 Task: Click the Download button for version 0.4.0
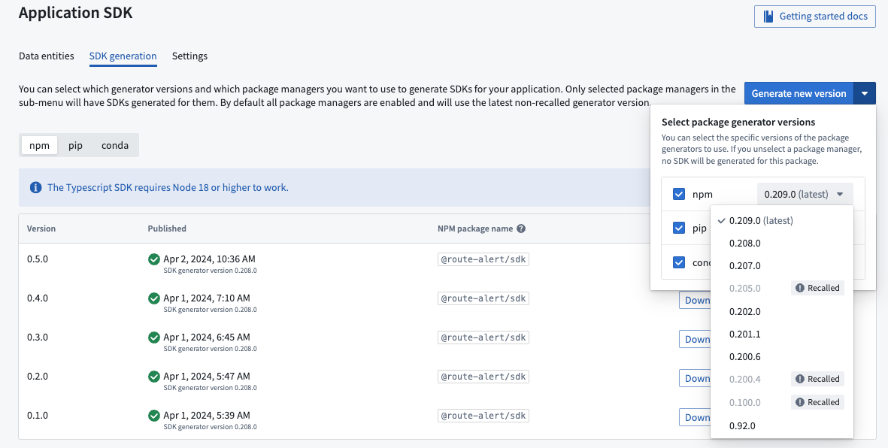695,300
